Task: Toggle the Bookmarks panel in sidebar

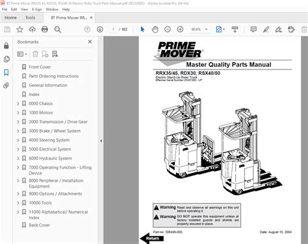Action: click(x=6, y=73)
